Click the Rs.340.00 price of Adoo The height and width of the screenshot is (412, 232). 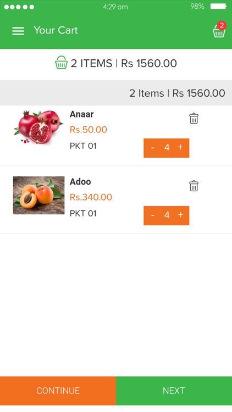point(91,197)
